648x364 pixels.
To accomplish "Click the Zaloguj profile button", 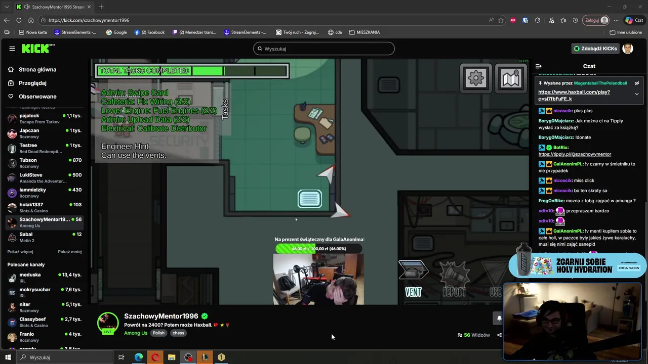I will (596, 20).
